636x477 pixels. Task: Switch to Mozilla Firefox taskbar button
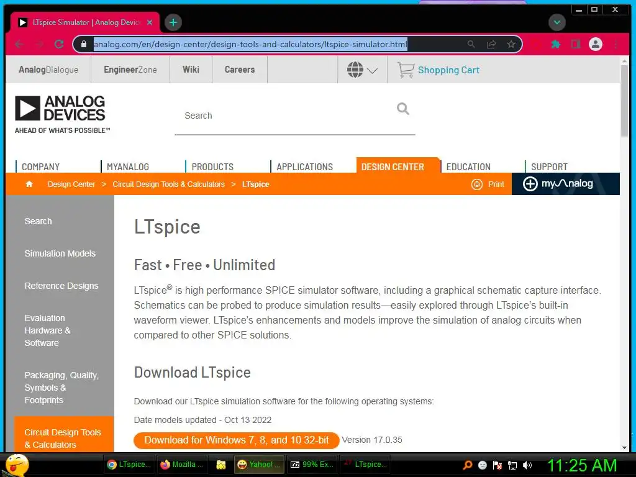pyautogui.click(x=183, y=465)
